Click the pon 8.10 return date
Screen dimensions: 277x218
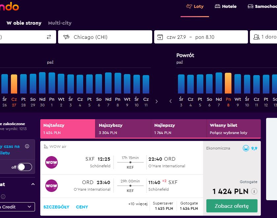pyautogui.click(x=205, y=37)
